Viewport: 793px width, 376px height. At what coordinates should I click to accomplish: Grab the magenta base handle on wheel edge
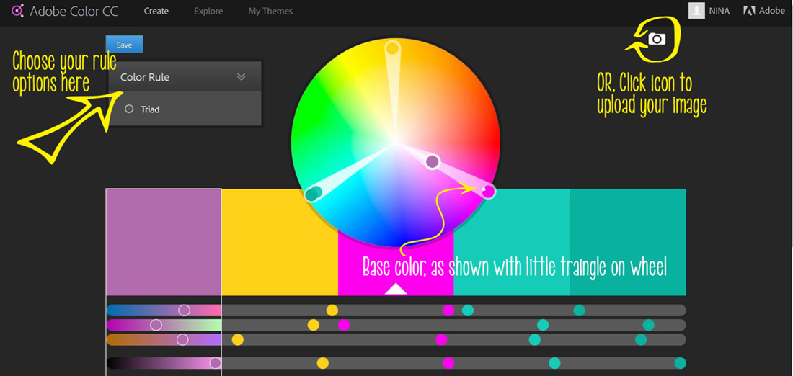point(488,191)
